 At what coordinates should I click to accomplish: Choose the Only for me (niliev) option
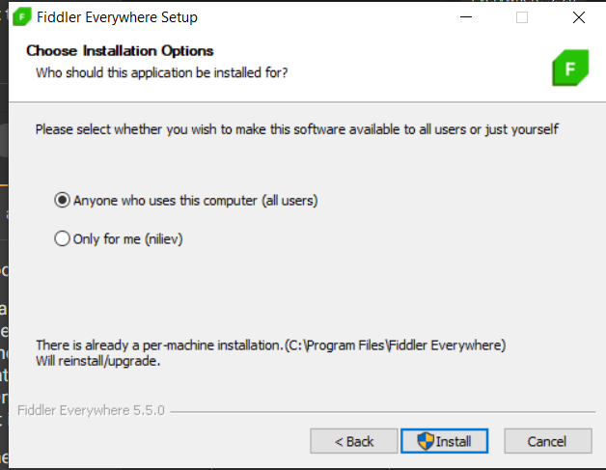(63, 238)
